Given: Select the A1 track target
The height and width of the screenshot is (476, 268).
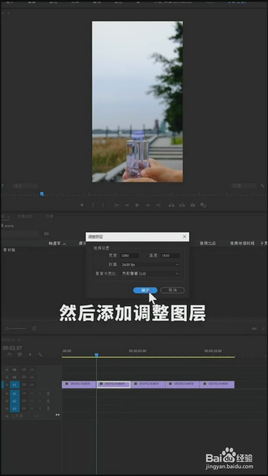Looking at the screenshot, I should pyautogui.click(x=15, y=393).
